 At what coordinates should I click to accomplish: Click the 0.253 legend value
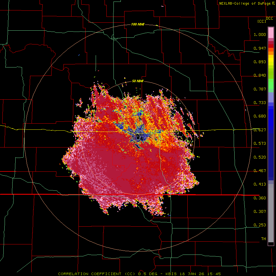260,225
